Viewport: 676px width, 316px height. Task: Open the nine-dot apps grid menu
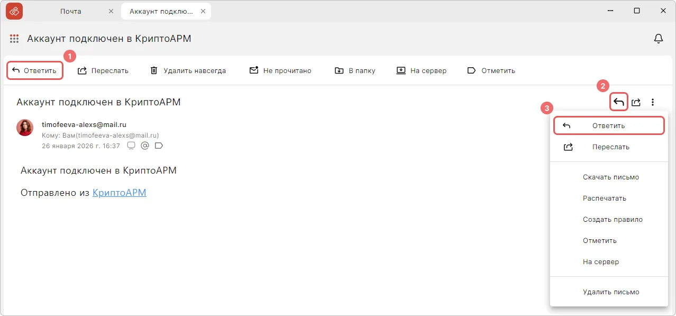tap(14, 39)
